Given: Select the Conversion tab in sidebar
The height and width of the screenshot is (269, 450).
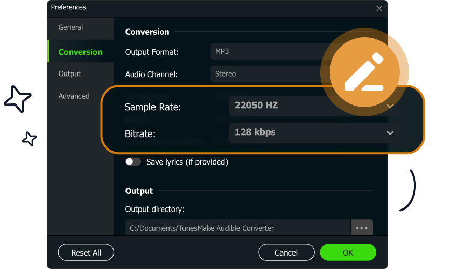Looking at the screenshot, I should [x=81, y=52].
